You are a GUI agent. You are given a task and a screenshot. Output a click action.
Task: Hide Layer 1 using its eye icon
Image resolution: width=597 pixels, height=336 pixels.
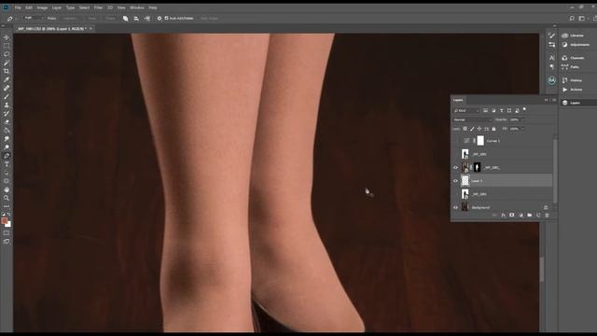pyautogui.click(x=456, y=181)
